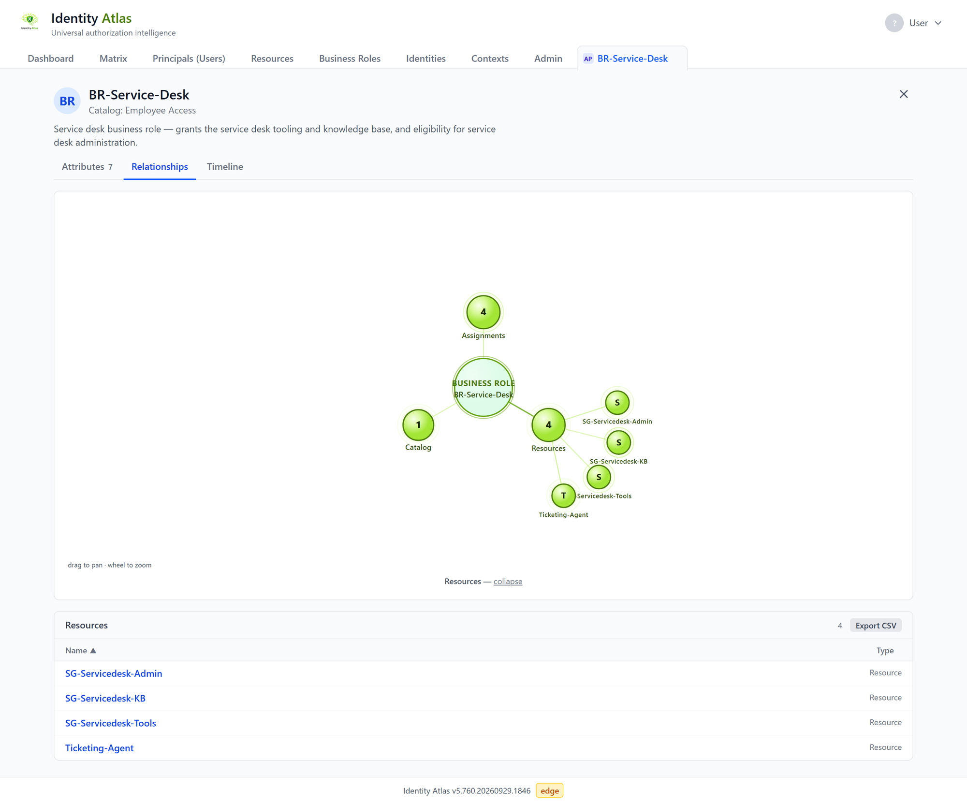The image size is (967, 803).
Task: Click the version text in footer
Action: pyautogui.click(x=467, y=791)
